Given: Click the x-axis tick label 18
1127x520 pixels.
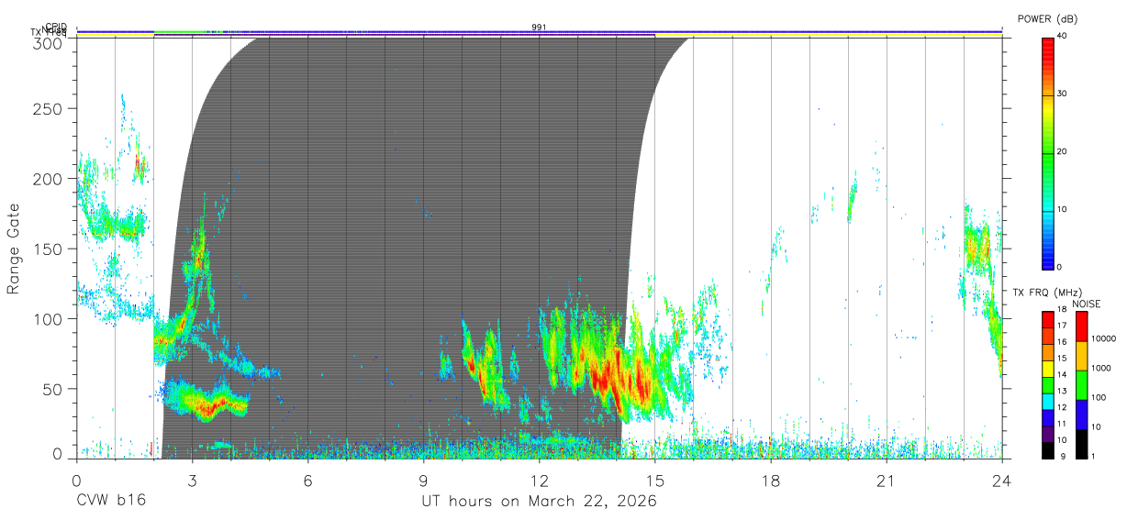Looking at the screenshot, I should [x=771, y=481].
